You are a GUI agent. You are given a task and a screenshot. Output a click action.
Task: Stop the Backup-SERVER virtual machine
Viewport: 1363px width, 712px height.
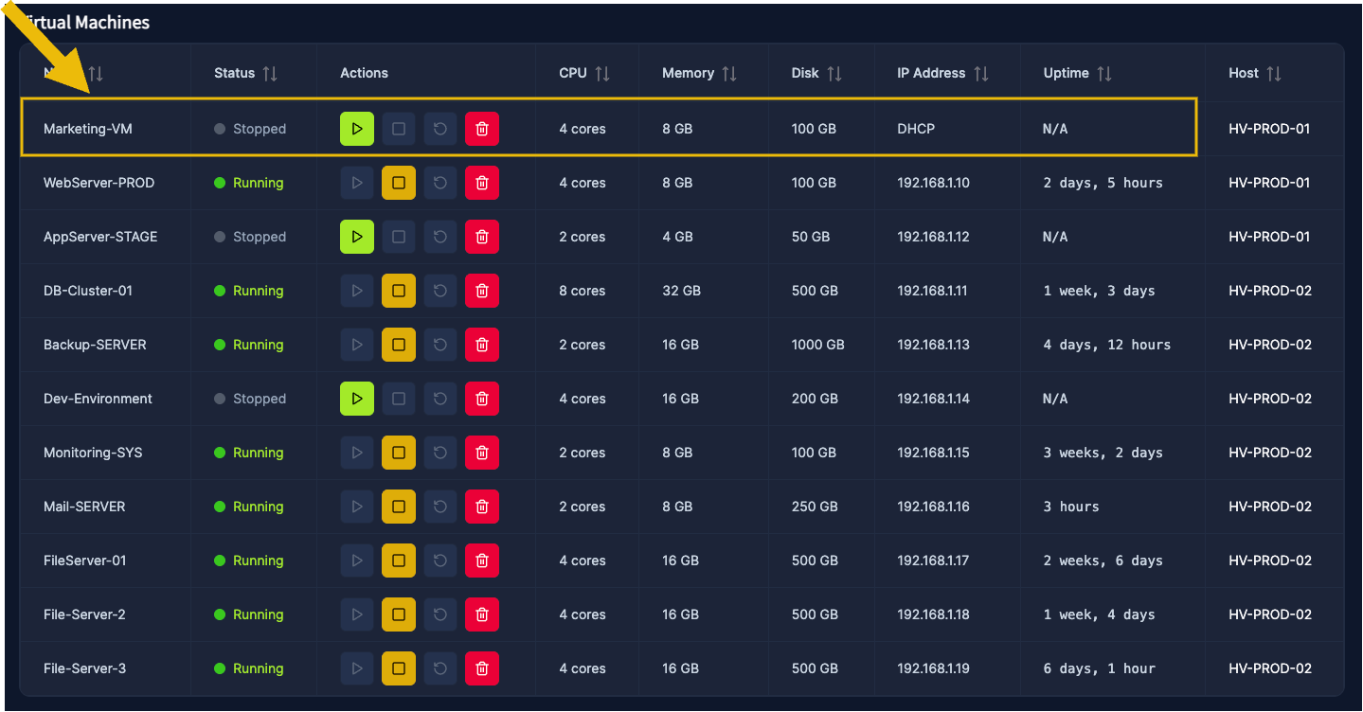(398, 345)
